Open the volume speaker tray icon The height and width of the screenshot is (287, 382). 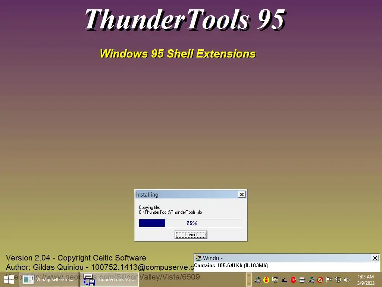point(347,280)
